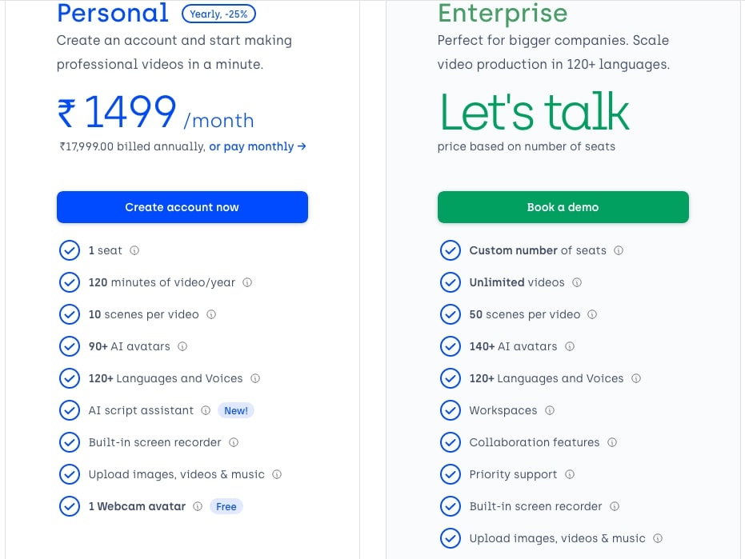Click info icon beside Workspaces
The width and height of the screenshot is (745, 559).
[550, 410]
